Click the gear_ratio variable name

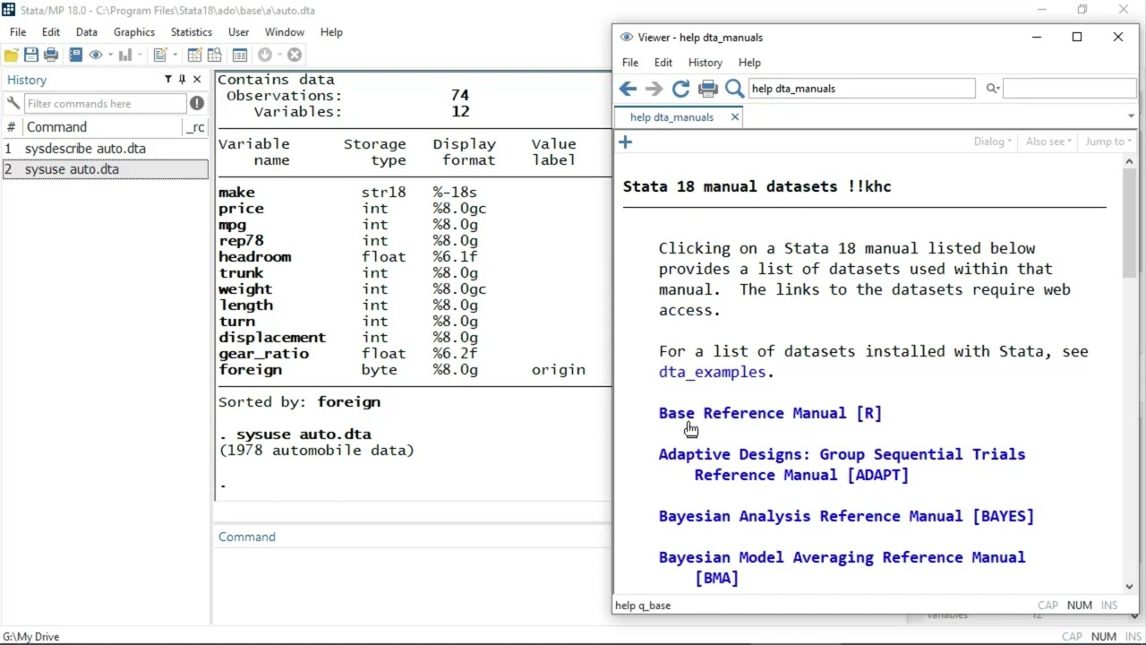pos(263,353)
